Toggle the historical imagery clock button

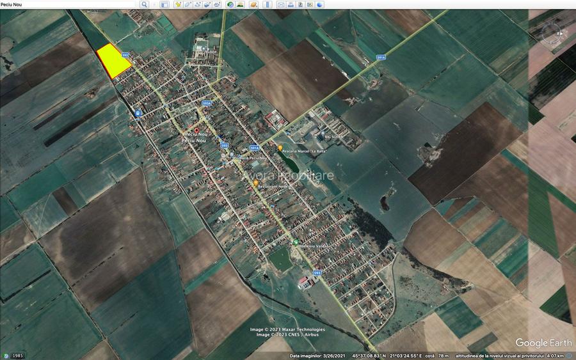(230, 4)
